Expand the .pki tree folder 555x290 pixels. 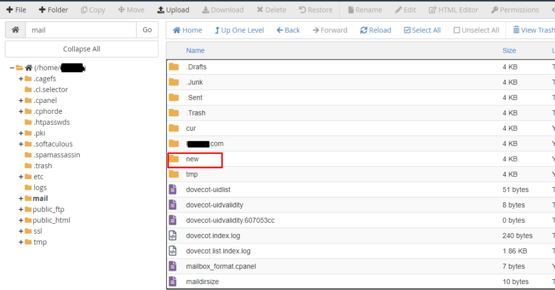coord(21,133)
